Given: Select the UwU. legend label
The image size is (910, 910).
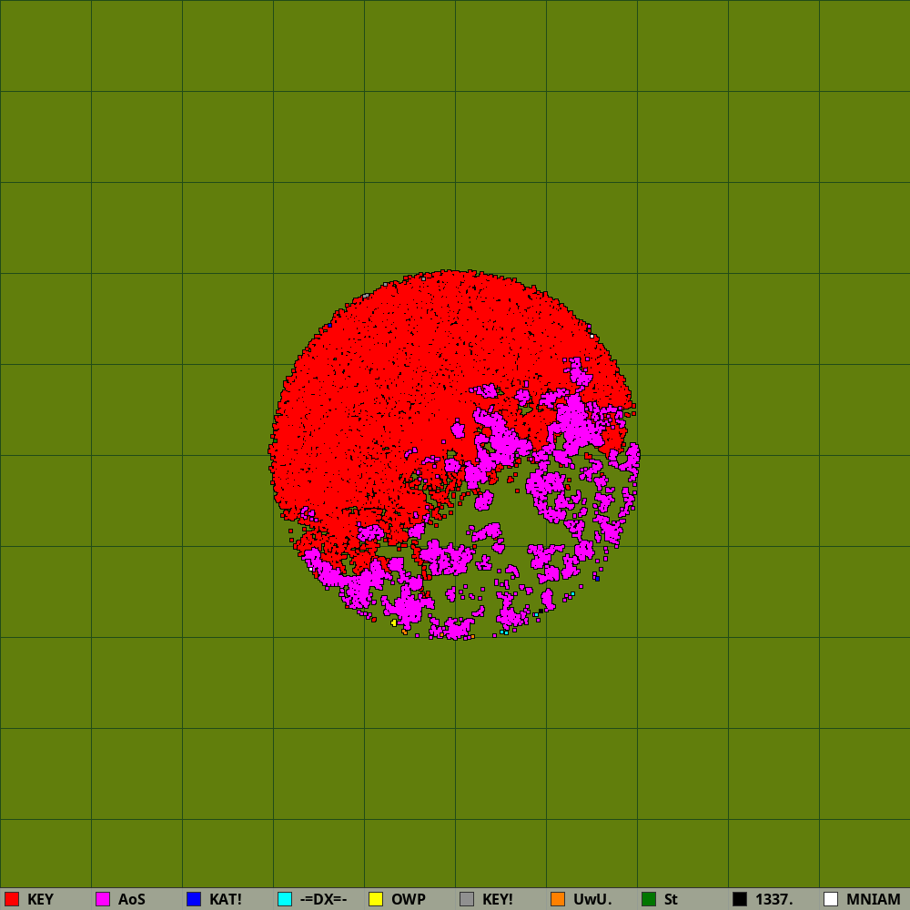Looking at the screenshot, I should click(x=592, y=900).
